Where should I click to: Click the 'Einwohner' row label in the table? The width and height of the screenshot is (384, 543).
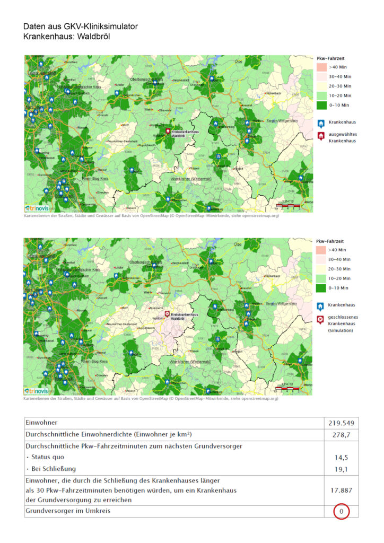pyautogui.click(x=41, y=423)
